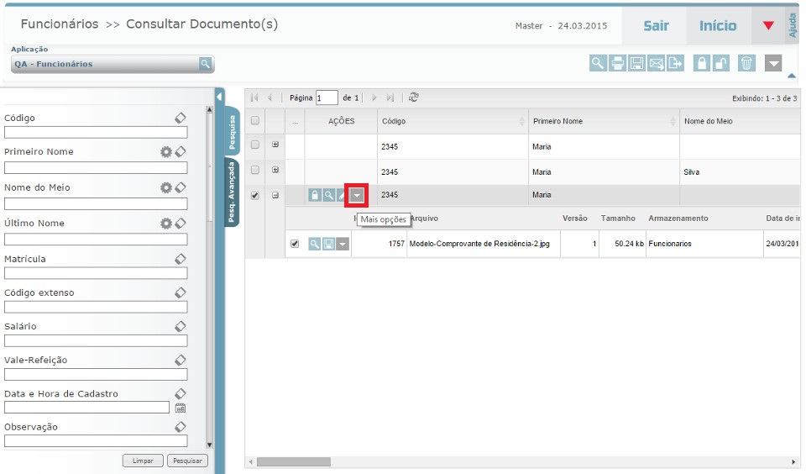The width and height of the screenshot is (806, 474).
Task: Save the attached file Modelo-Comprovante using disk icon
Action: 328,244
